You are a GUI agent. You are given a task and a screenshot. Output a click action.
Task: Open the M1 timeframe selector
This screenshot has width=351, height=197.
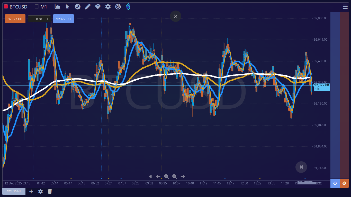pyautogui.click(x=44, y=7)
